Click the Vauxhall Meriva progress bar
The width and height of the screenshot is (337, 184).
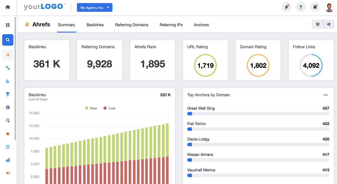coord(258,175)
